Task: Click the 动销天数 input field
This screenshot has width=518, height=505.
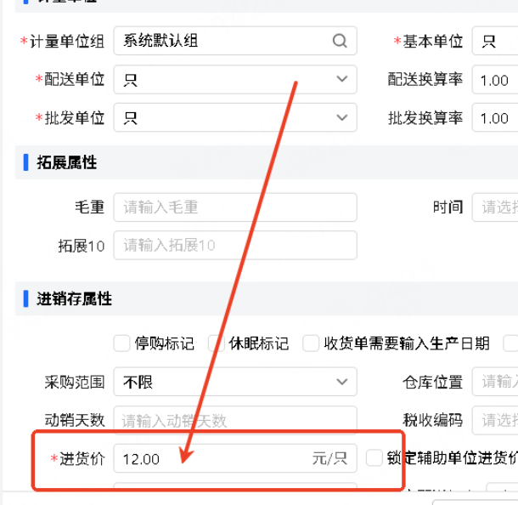Action: pyautogui.click(x=235, y=420)
